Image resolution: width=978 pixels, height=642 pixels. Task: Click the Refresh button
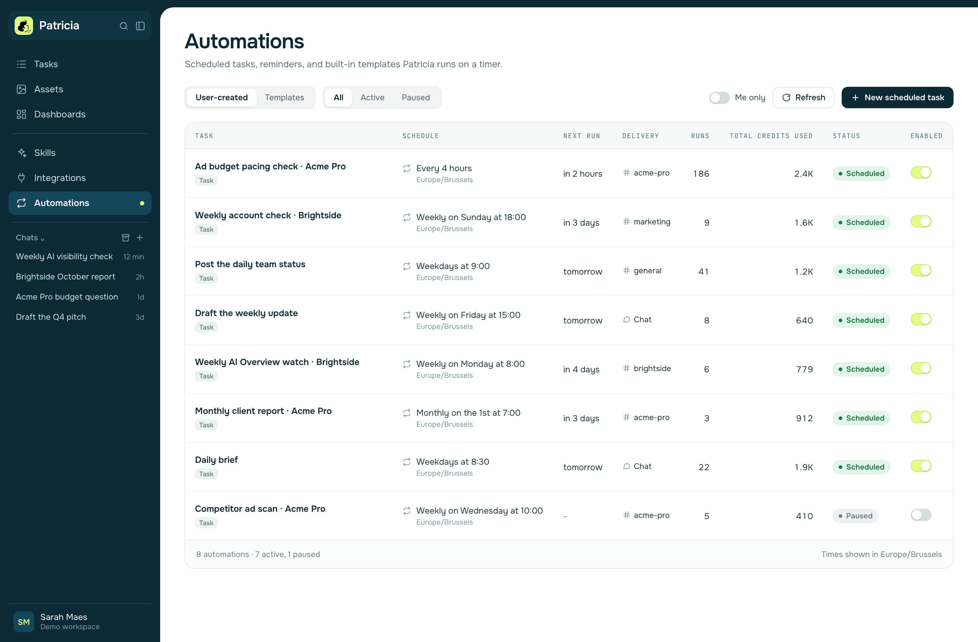click(x=803, y=98)
